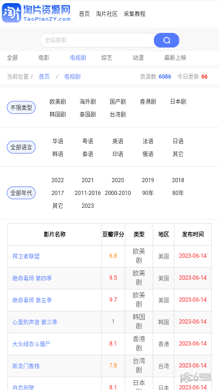Filter by 英语 language
219x390 pixels.
[x=118, y=141]
